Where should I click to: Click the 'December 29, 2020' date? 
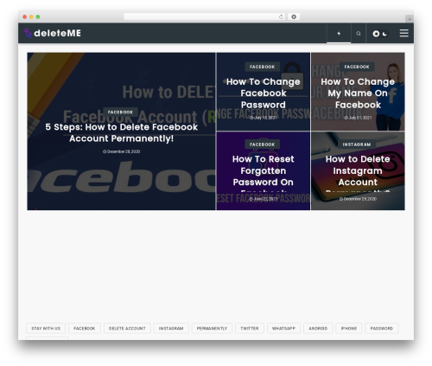click(358, 199)
